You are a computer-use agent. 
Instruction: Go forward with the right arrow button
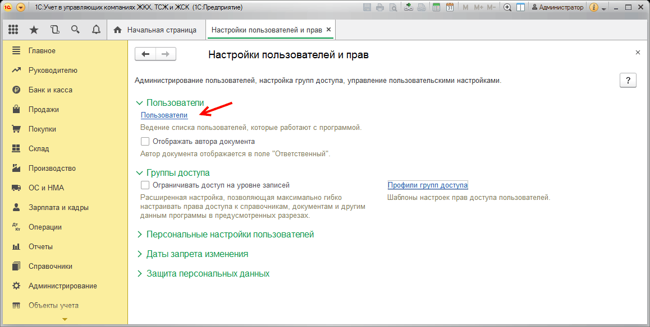point(166,54)
